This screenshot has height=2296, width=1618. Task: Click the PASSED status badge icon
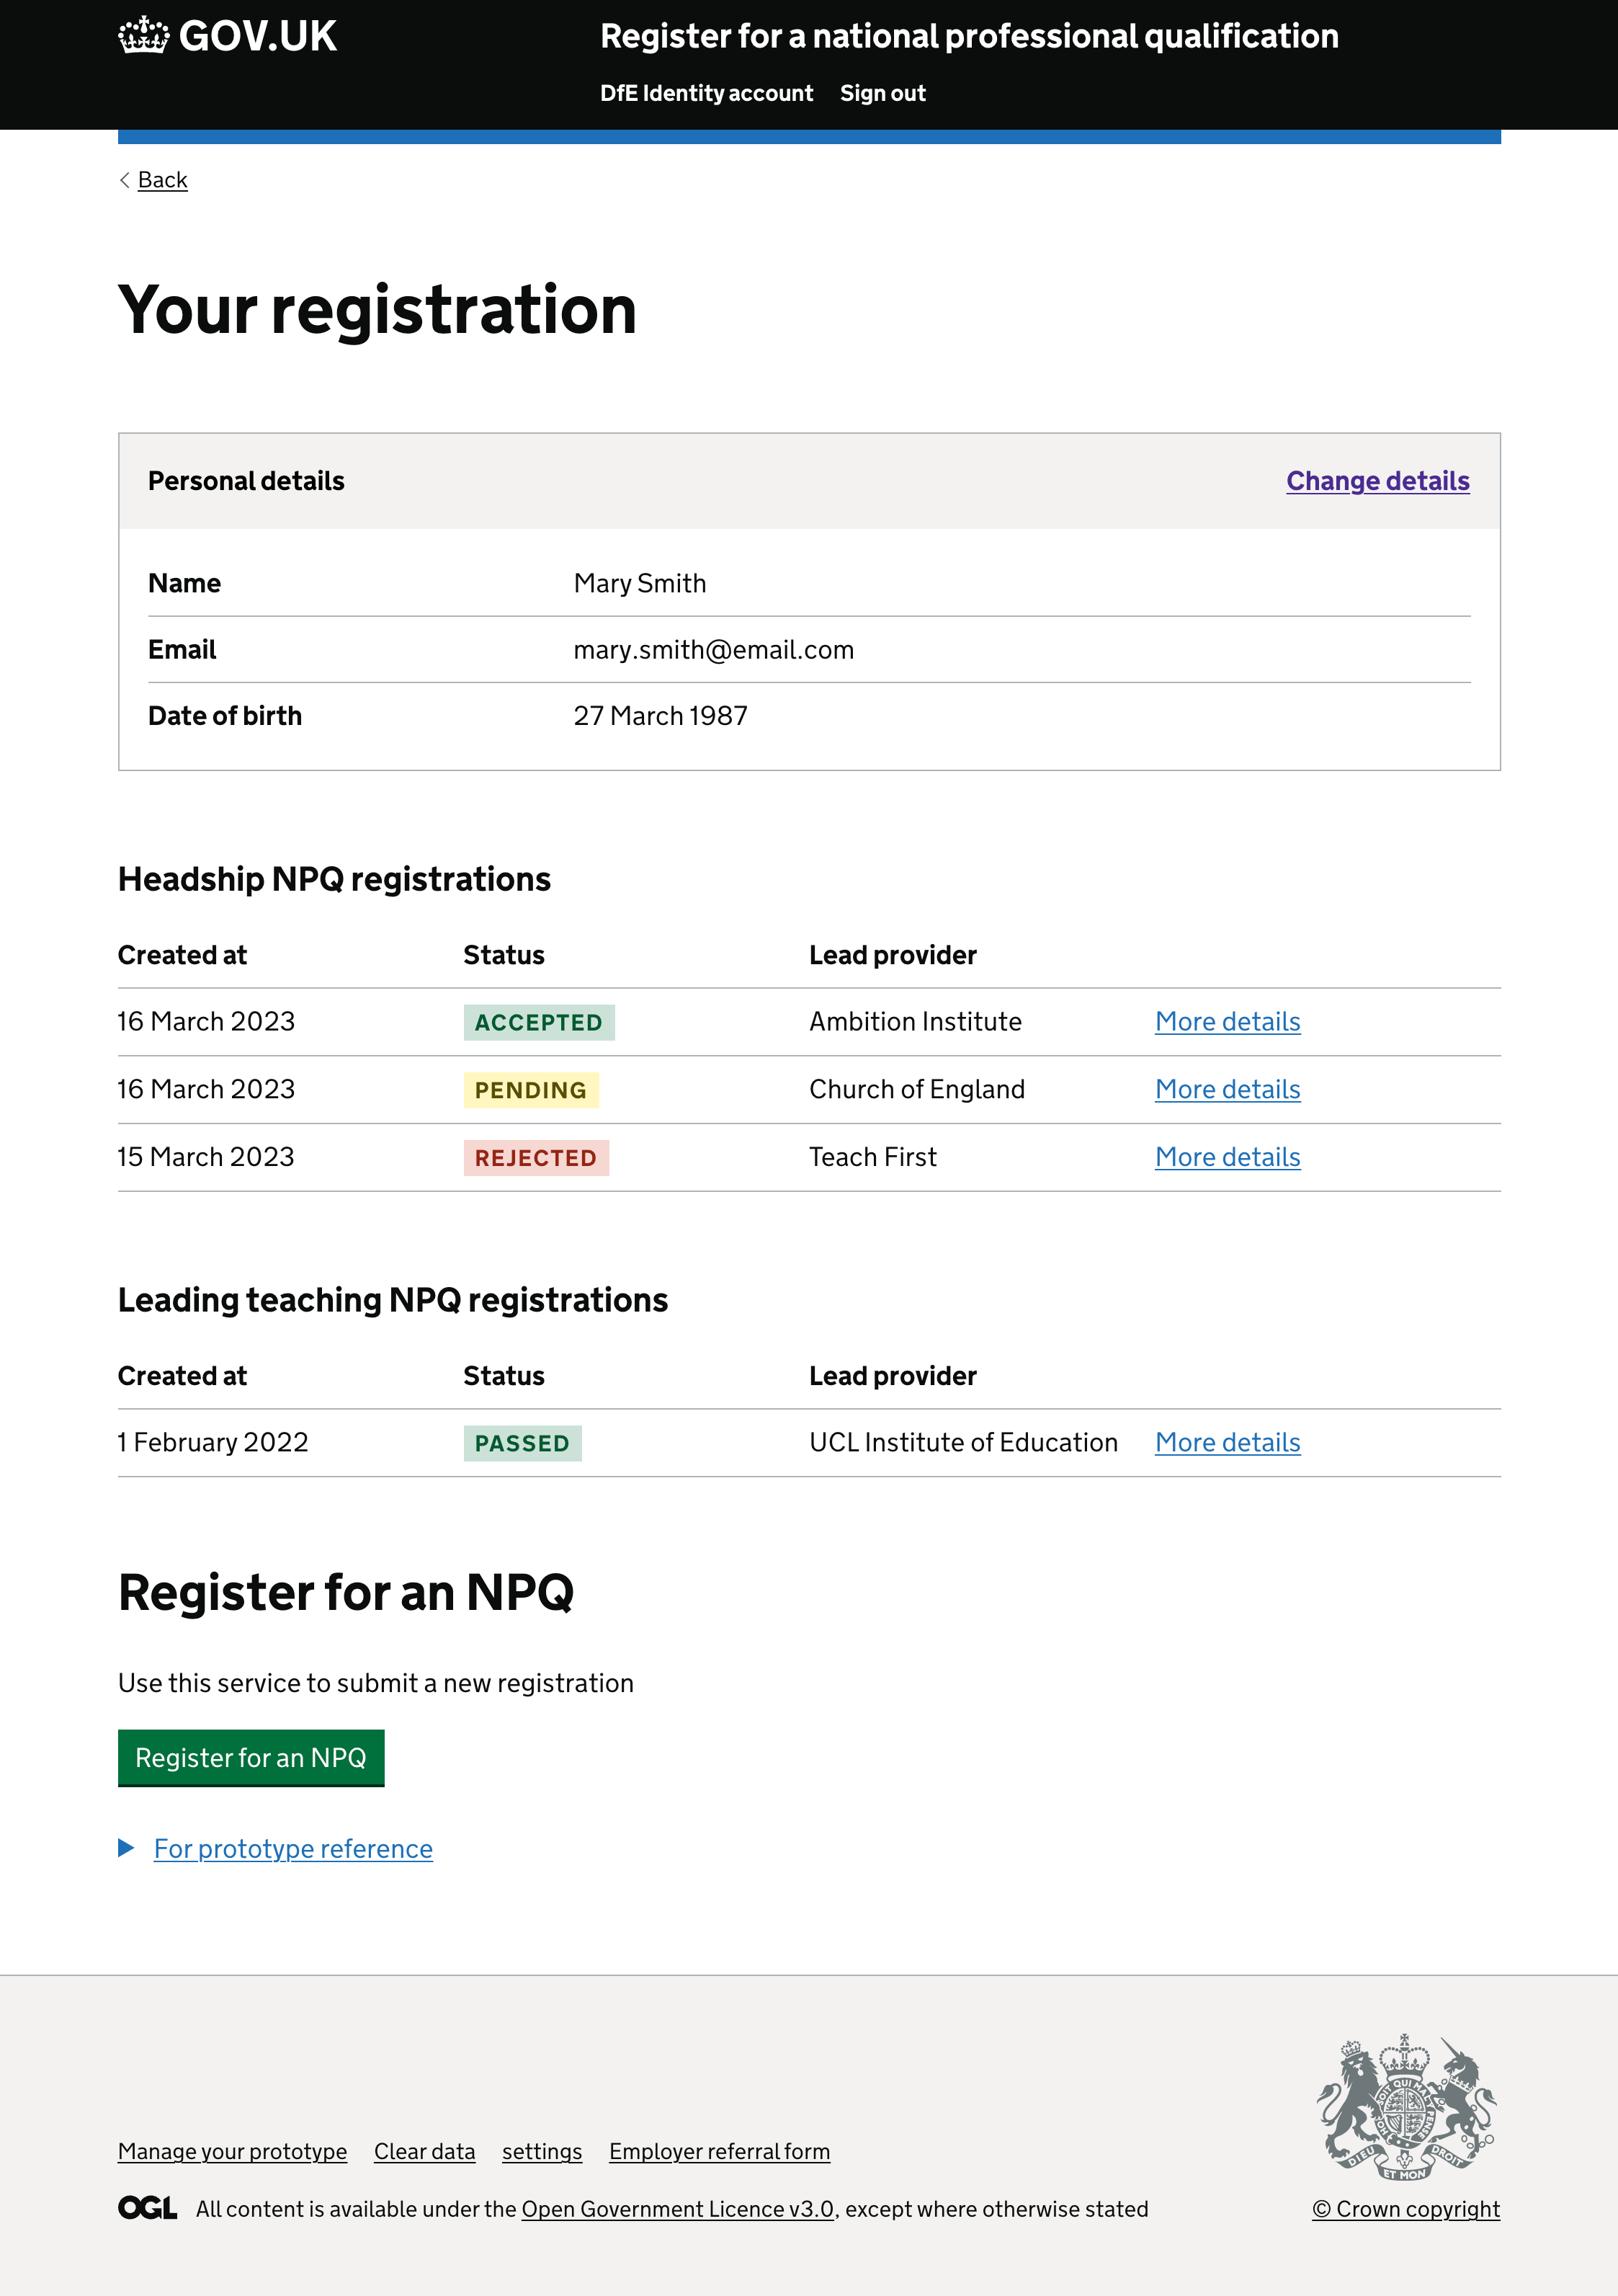(522, 1443)
